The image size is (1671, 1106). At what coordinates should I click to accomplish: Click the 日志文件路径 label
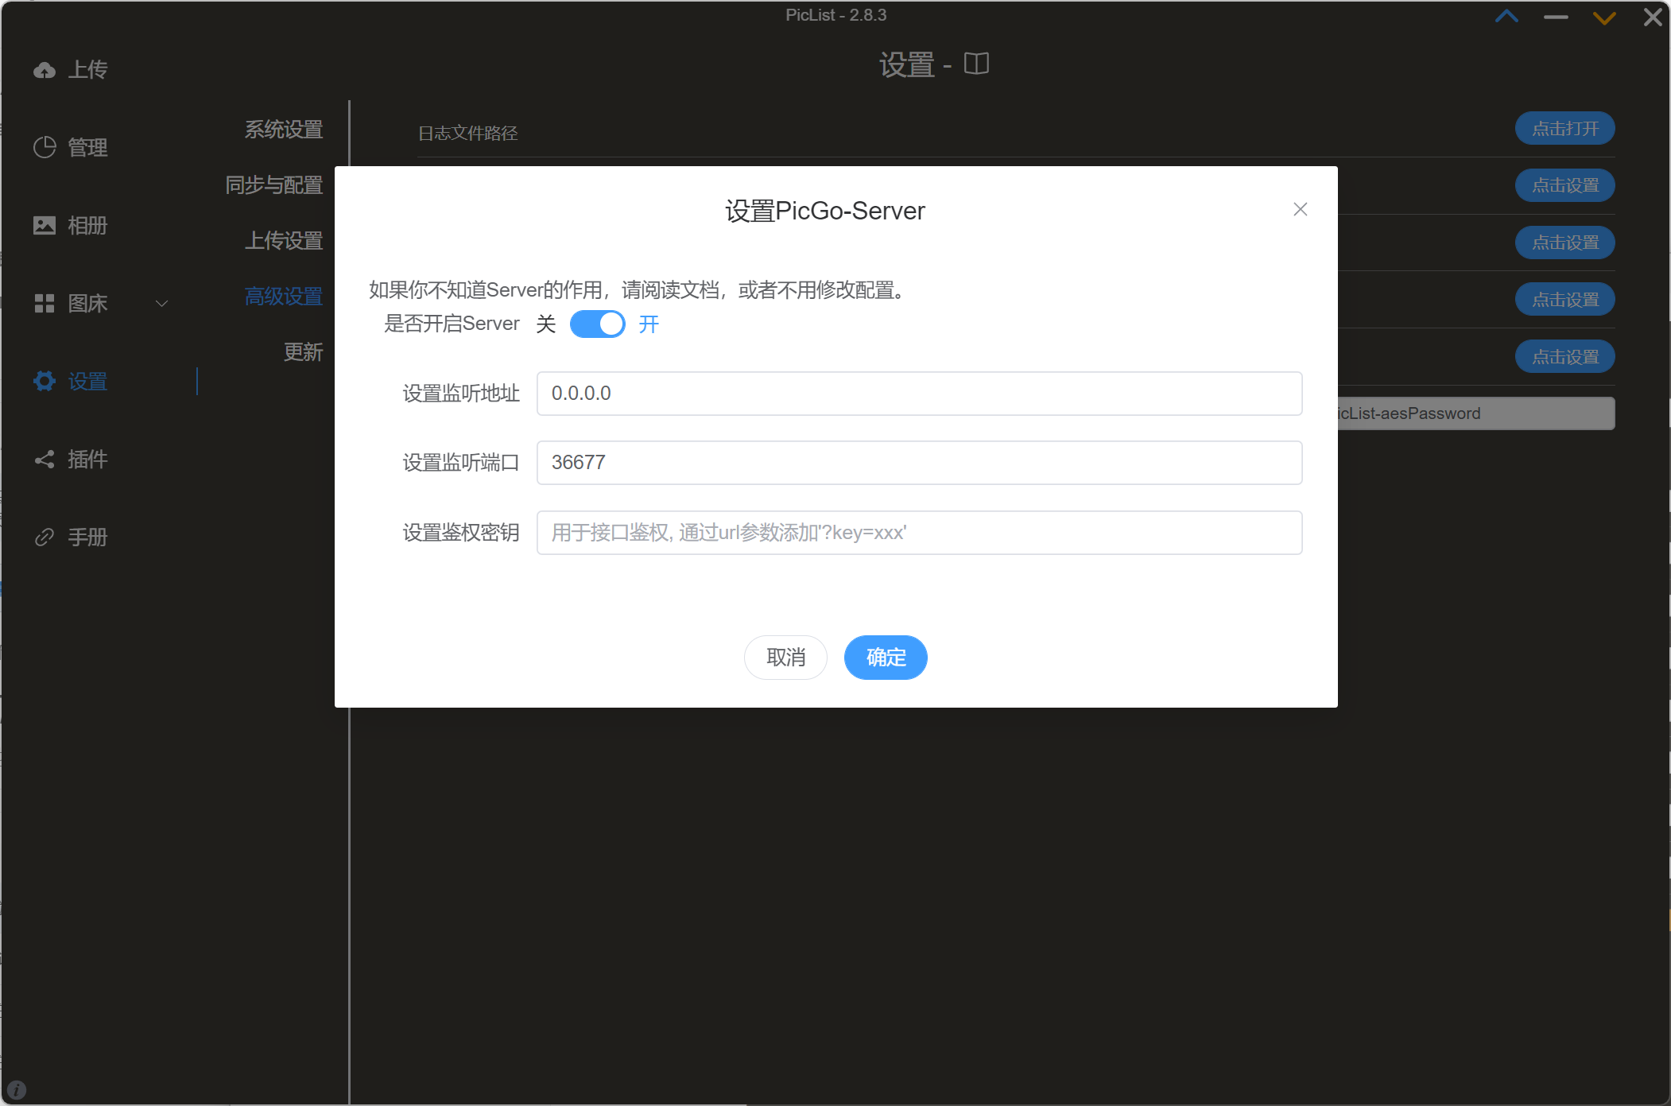(468, 133)
